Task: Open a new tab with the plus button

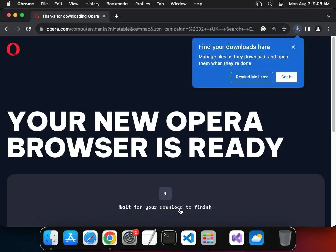Action: (116, 16)
